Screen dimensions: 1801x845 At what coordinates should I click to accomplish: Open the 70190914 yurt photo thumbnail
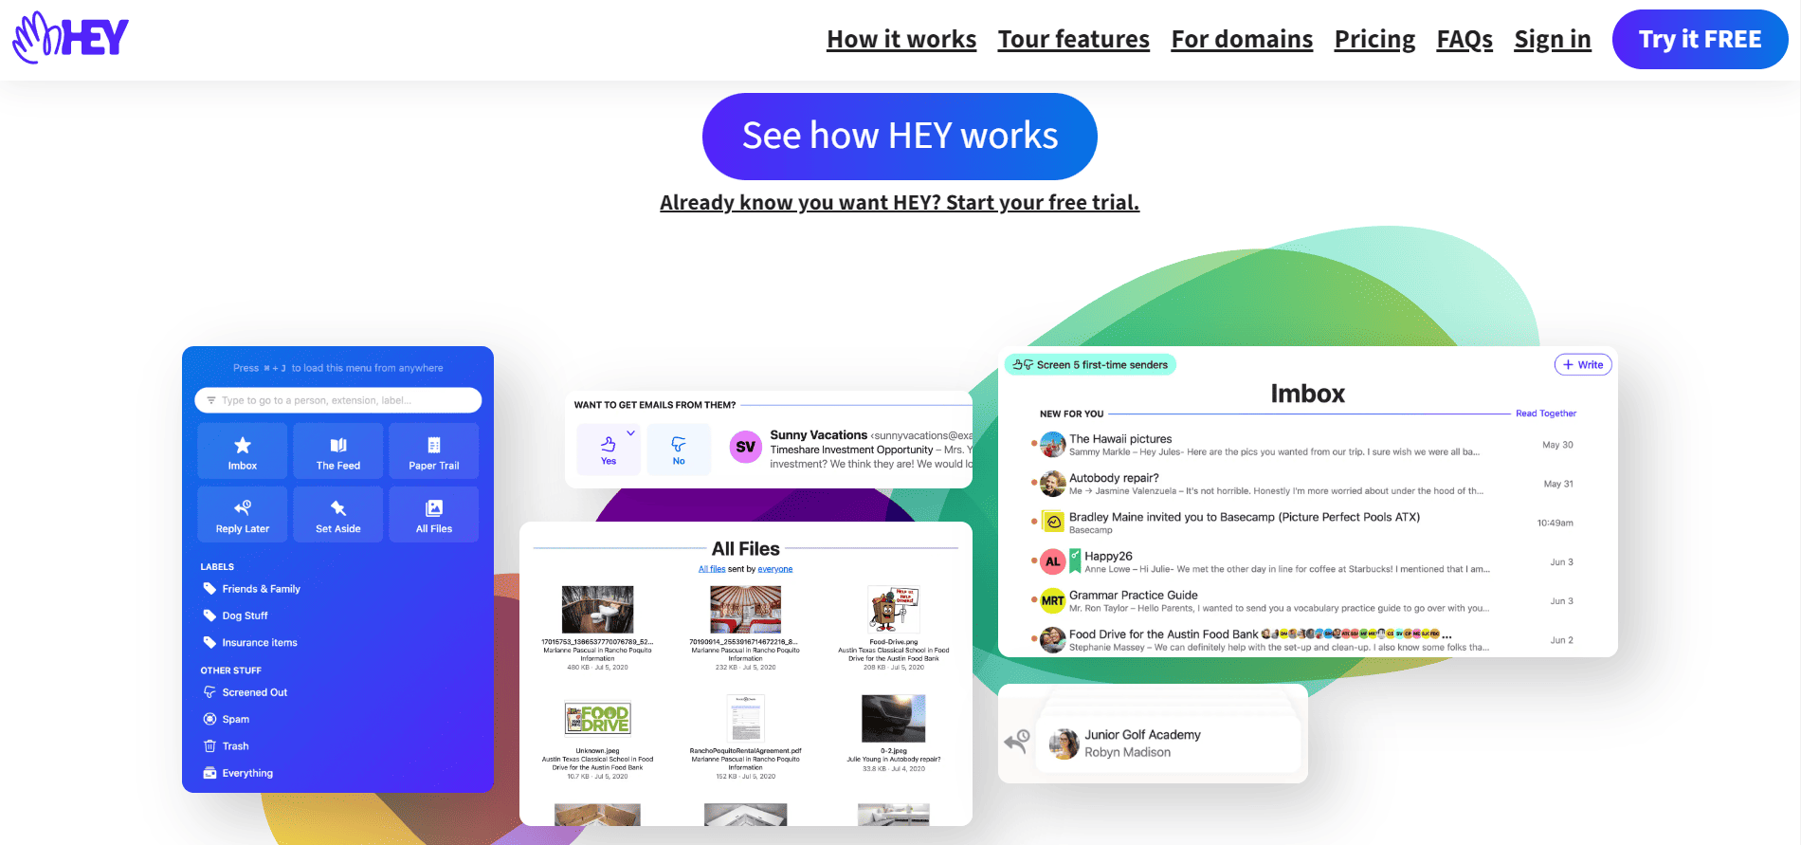pos(745,609)
